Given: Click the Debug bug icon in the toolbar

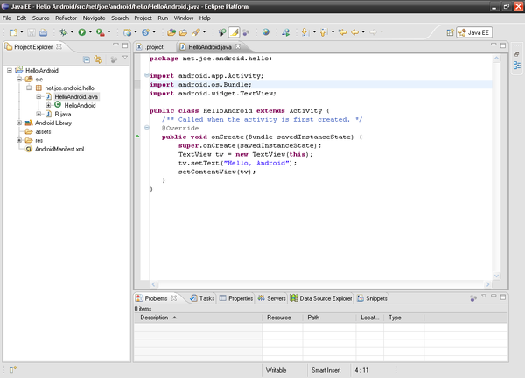Looking at the screenshot, I should 61,32.
